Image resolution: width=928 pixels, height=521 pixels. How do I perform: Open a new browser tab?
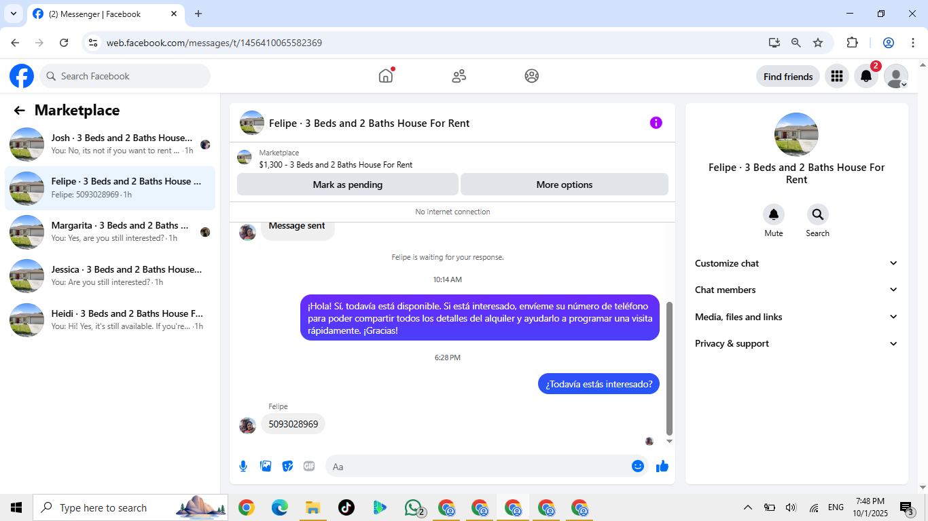pos(198,14)
